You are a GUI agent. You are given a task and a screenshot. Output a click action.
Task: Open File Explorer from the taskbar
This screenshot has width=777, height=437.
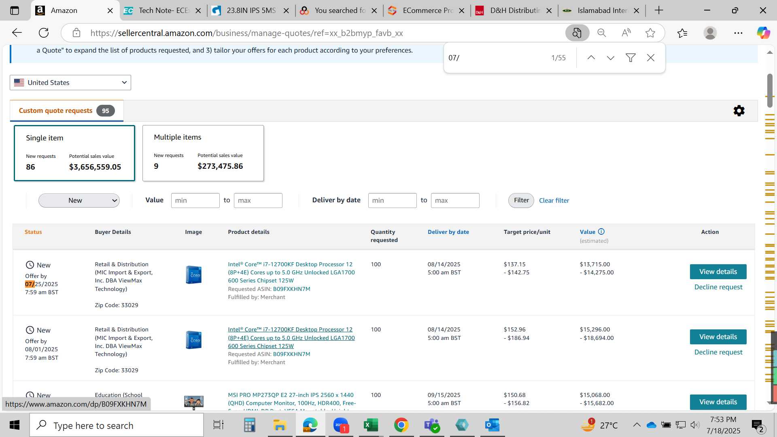[280, 425]
